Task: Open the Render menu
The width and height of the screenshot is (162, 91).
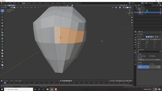Action: [10, 3]
